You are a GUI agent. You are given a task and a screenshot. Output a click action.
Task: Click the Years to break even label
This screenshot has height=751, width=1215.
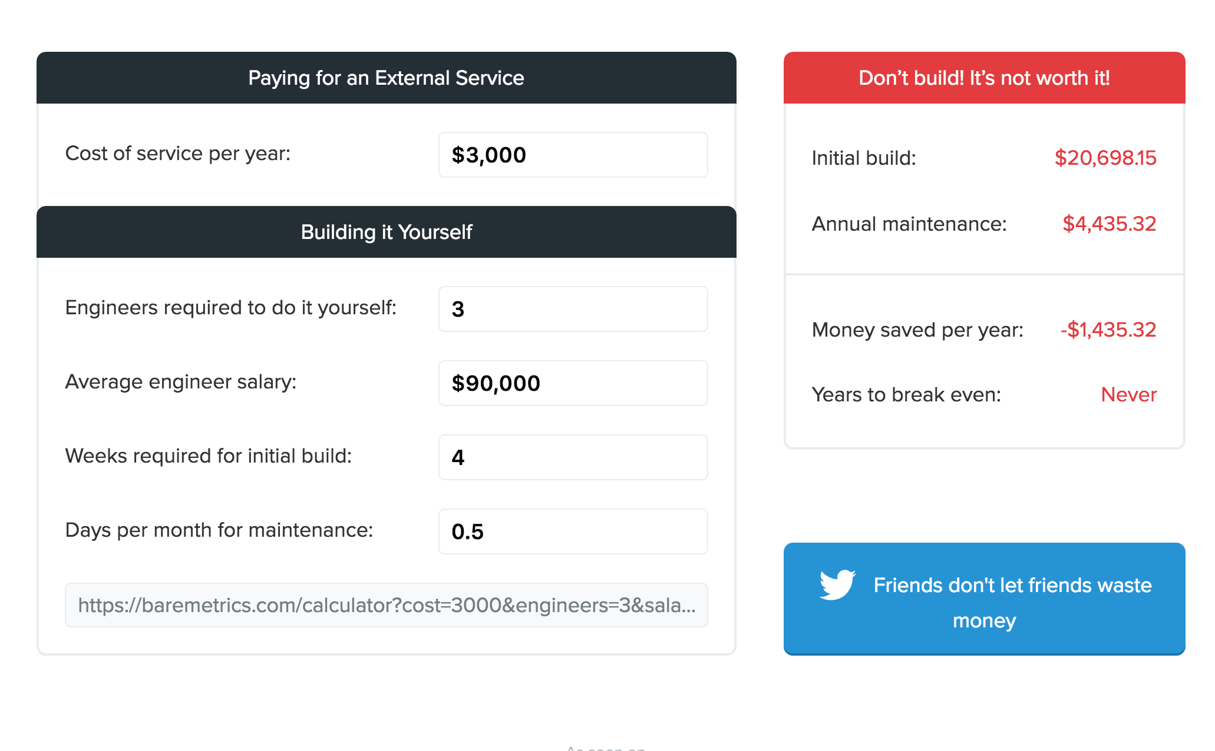(x=906, y=394)
